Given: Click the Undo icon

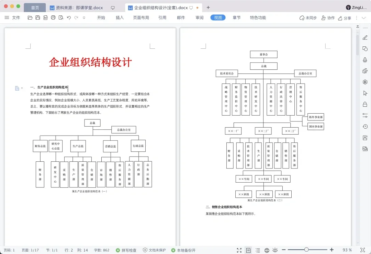Looking at the screenshot, I should point(69,18).
